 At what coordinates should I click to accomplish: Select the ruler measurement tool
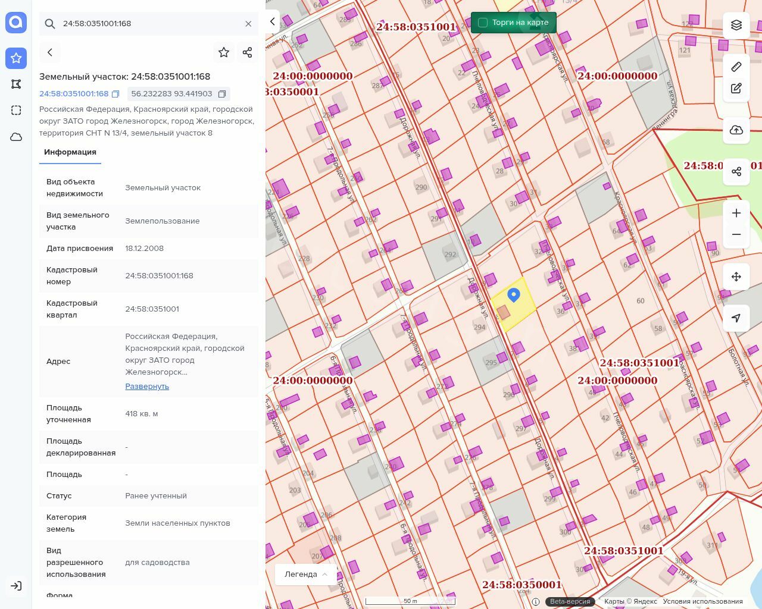coord(736,67)
